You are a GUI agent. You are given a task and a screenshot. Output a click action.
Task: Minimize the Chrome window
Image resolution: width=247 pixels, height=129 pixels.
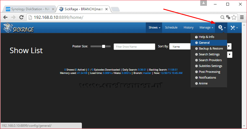(x=215, y=4)
